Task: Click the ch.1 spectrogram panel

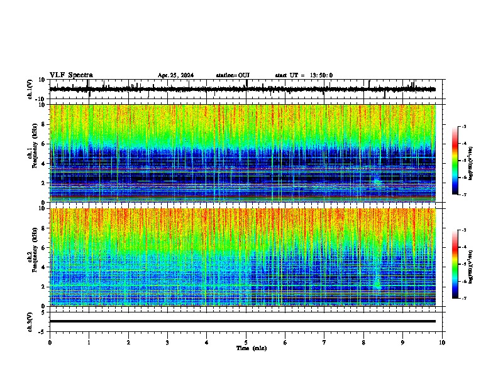Action: (x=243, y=153)
